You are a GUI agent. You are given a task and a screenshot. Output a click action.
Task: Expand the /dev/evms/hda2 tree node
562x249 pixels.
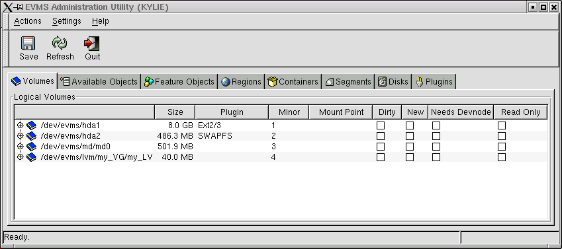click(x=20, y=136)
